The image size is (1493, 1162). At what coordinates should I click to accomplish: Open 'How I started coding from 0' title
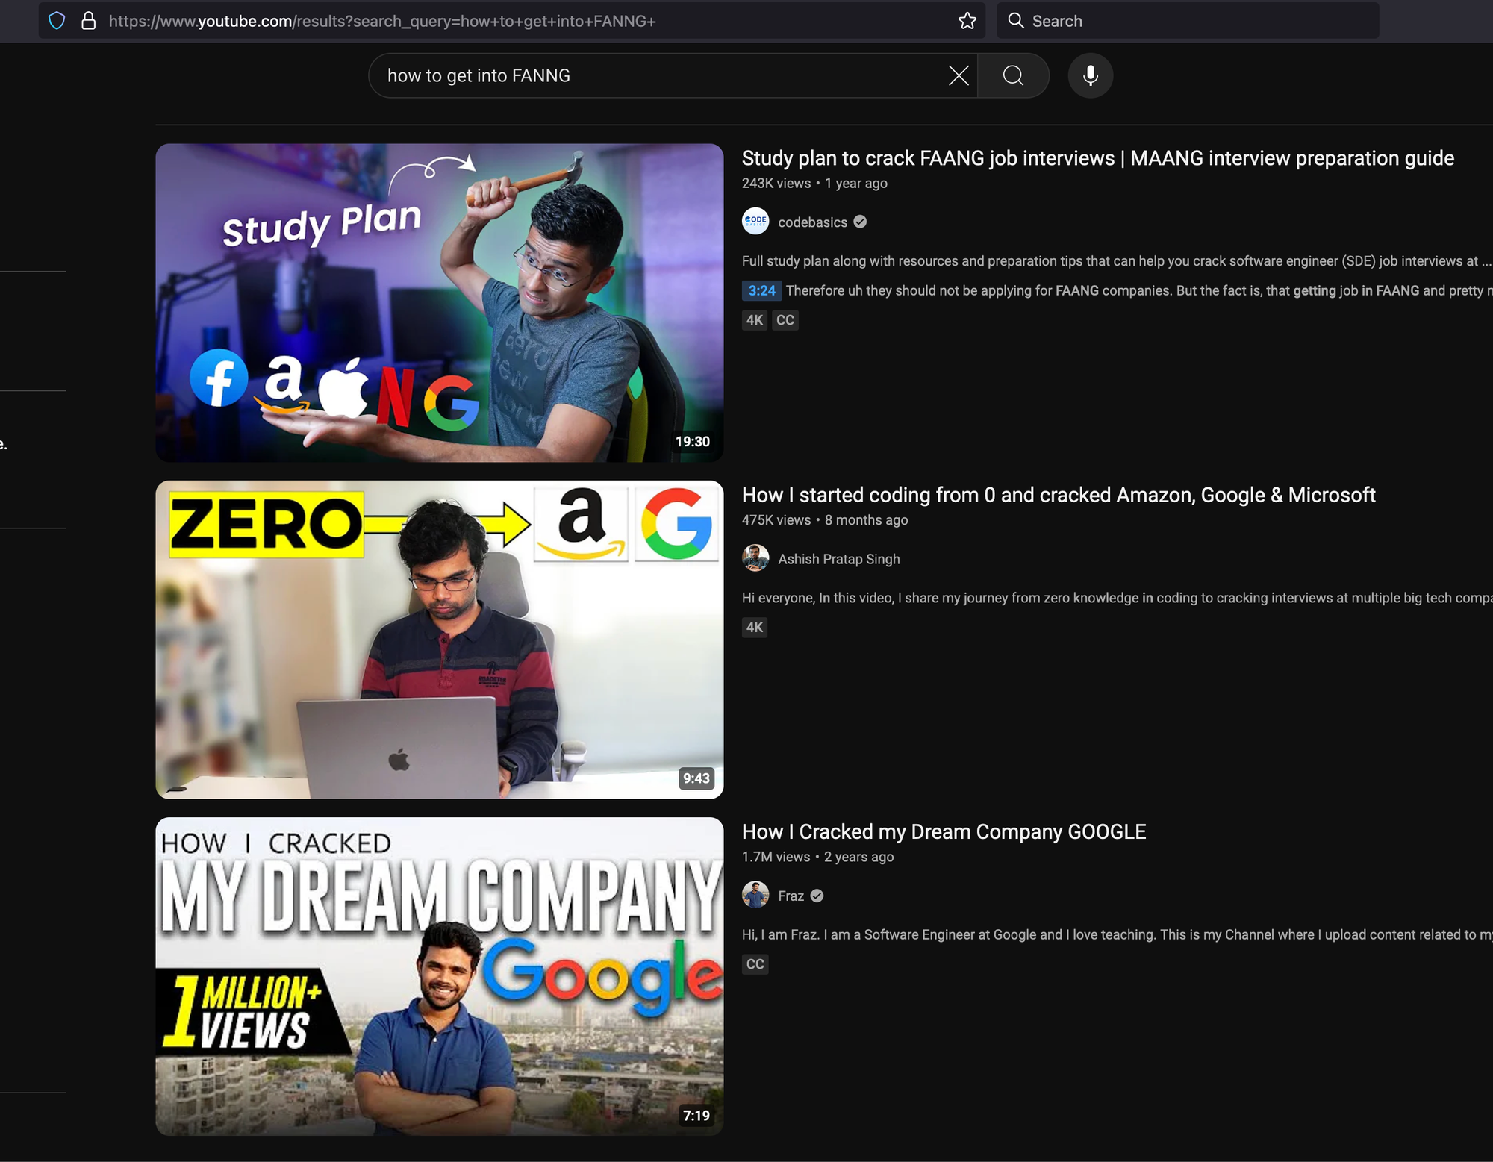click(x=1058, y=495)
